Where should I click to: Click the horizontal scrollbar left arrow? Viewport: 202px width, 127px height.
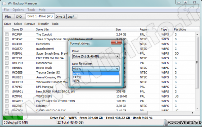click(6, 113)
